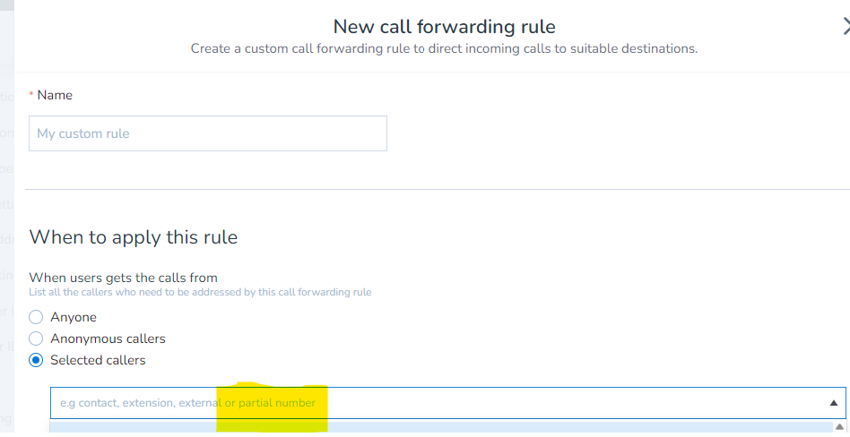
Task: Click the List all the callers helper text
Action: click(x=200, y=292)
